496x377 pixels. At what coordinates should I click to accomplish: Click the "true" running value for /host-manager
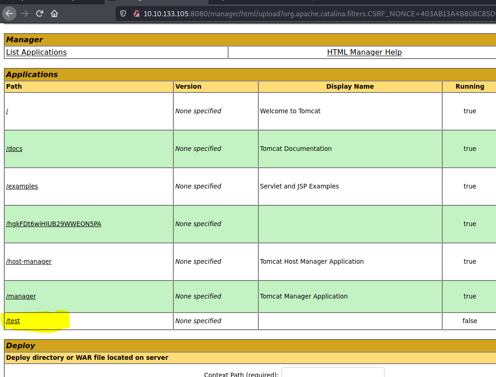pos(470,261)
